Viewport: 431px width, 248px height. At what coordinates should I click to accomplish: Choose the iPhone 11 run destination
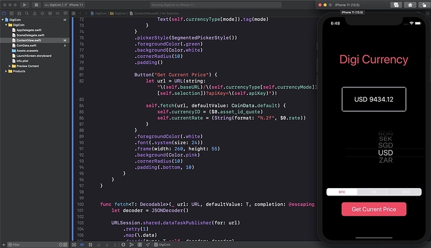(x=74, y=5)
